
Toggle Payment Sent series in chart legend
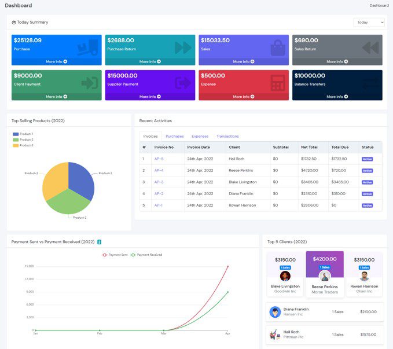pyautogui.click(x=115, y=255)
